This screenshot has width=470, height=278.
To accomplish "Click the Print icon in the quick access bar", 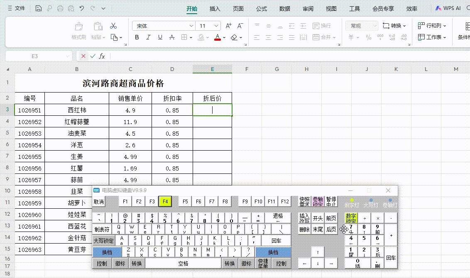I will [60, 8].
